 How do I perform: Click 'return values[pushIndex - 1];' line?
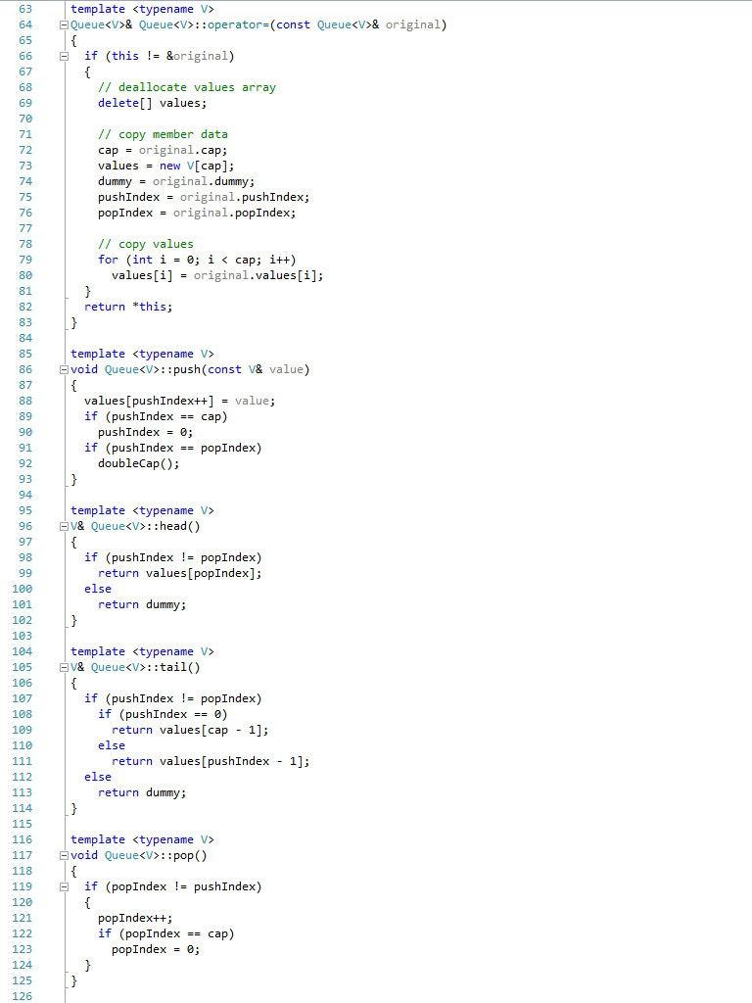[211, 761]
